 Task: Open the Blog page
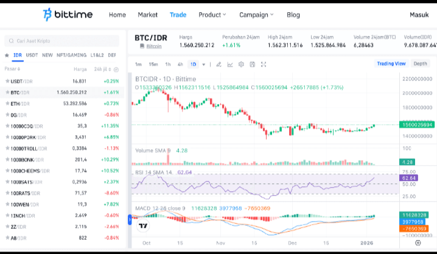point(293,15)
